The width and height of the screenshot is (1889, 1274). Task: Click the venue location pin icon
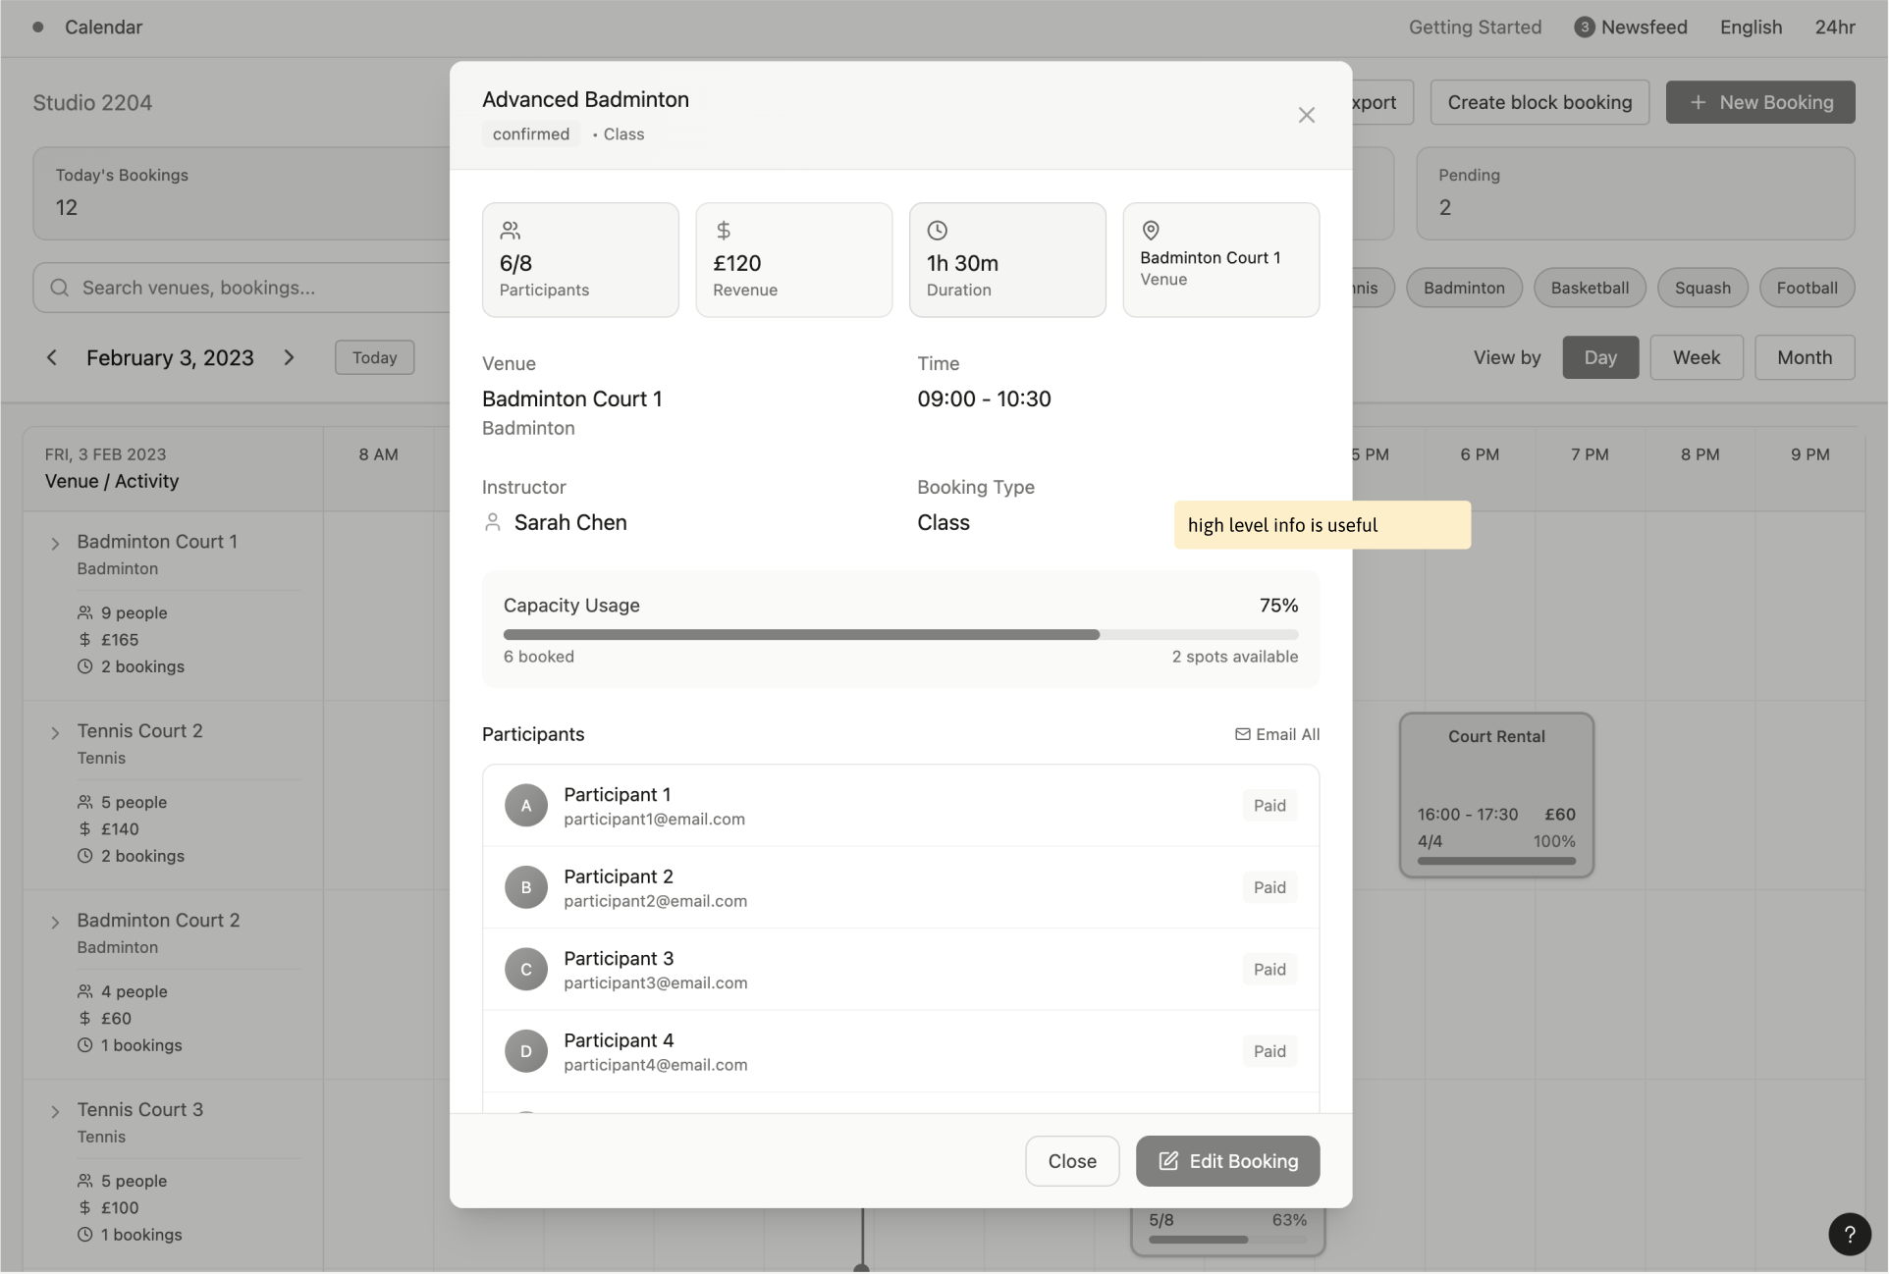1151,231
